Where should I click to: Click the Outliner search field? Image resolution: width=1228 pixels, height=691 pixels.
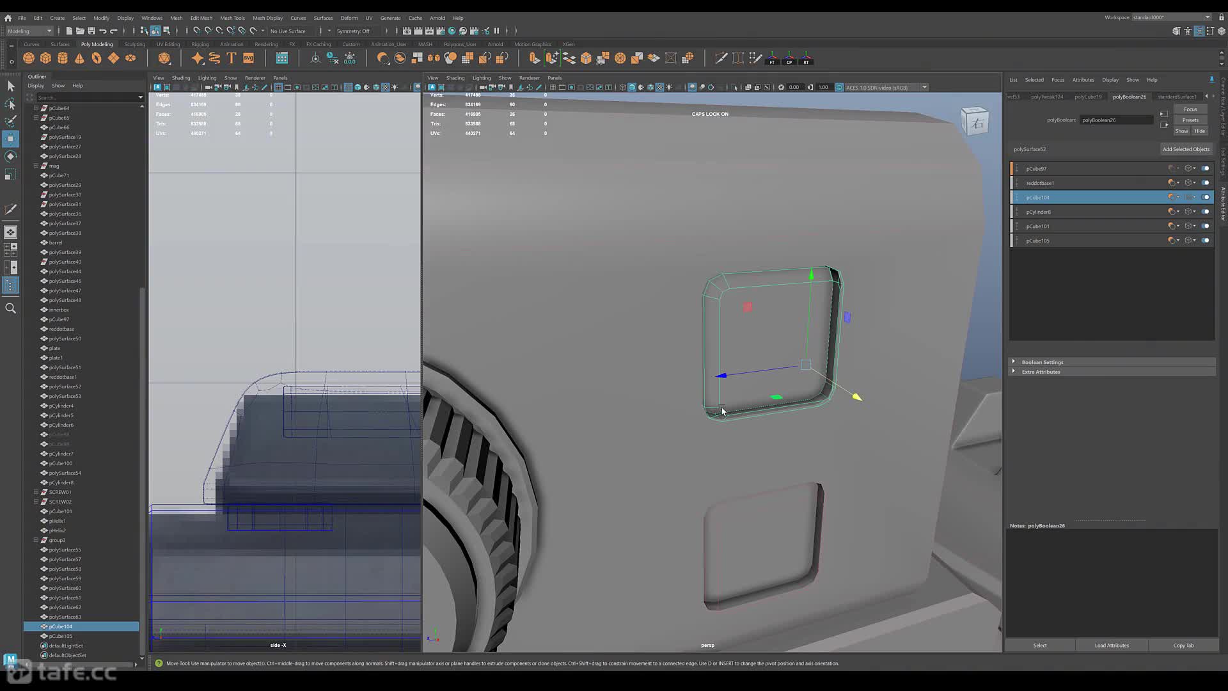(x=90, y=97)
